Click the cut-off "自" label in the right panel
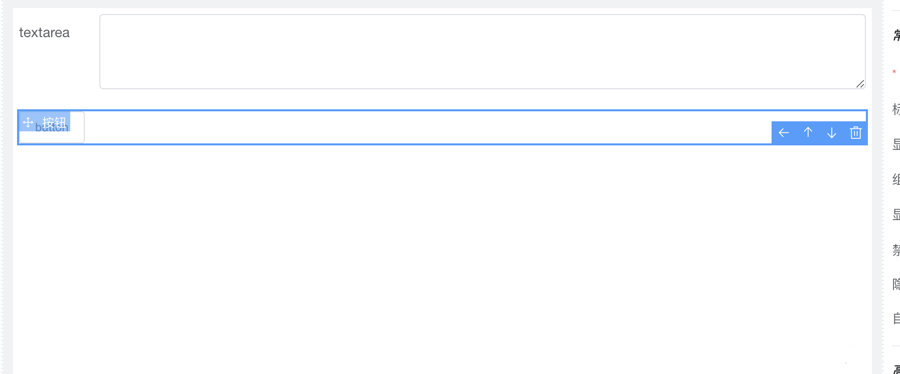This screenshot has height=374, width=900. (x=896, y=318)
